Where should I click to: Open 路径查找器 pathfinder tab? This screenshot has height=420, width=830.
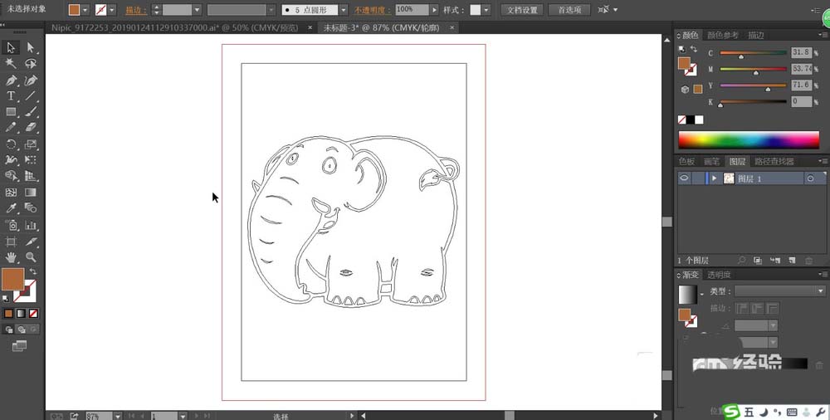[x=774, y=162]
